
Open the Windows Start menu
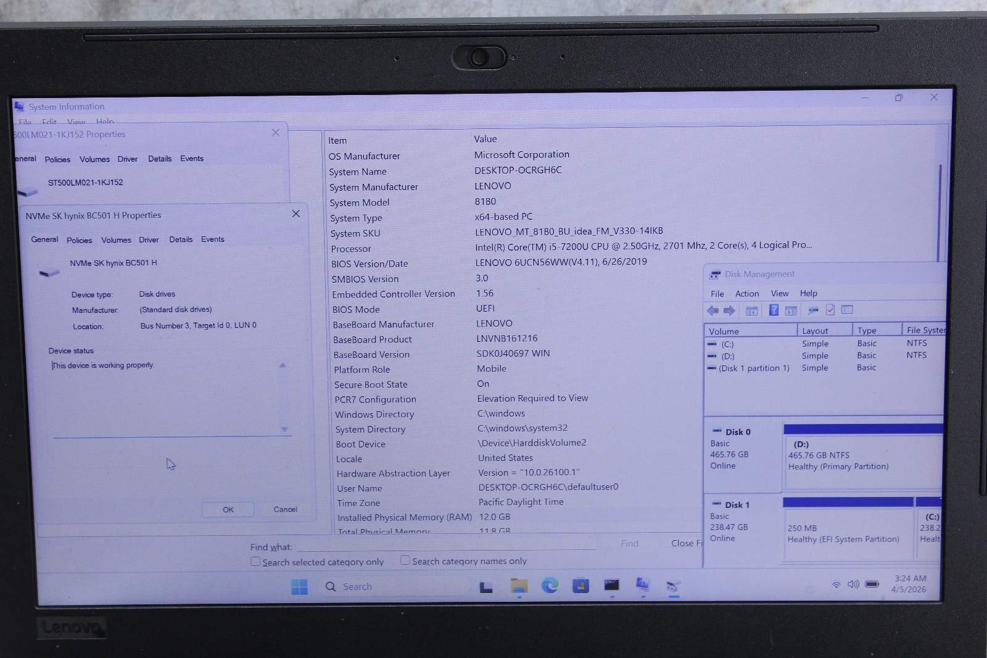pyautogui.click(x=299, y=586)
